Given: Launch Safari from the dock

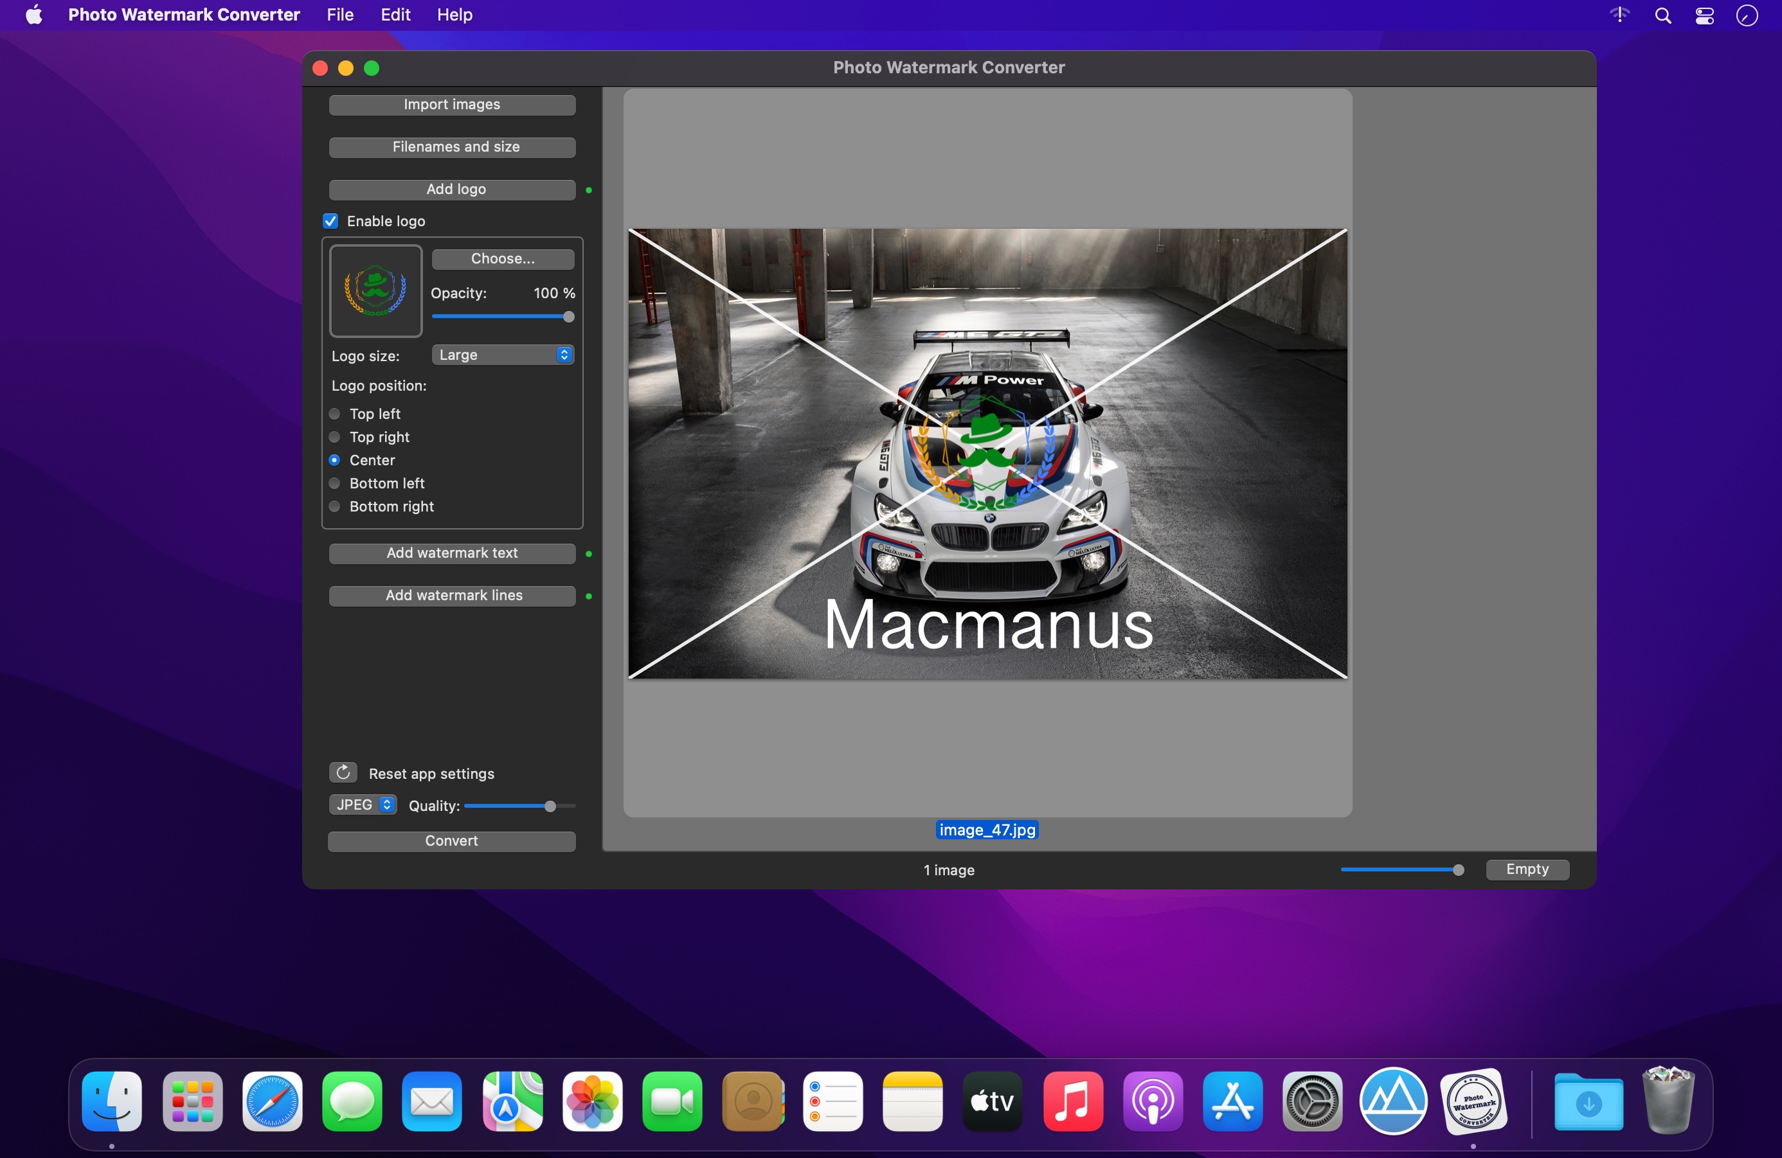Looking at the screenshot, I should 272,1101.
